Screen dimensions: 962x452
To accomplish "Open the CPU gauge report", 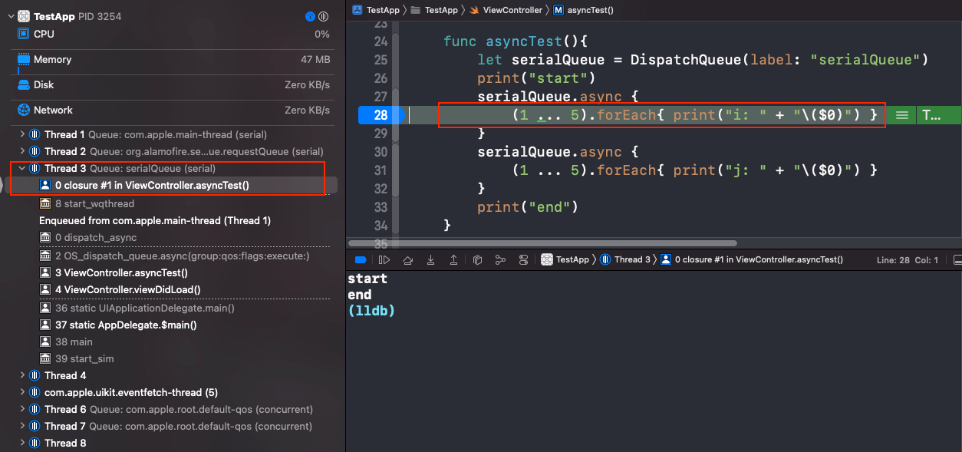I will click(x=44, y=35).
